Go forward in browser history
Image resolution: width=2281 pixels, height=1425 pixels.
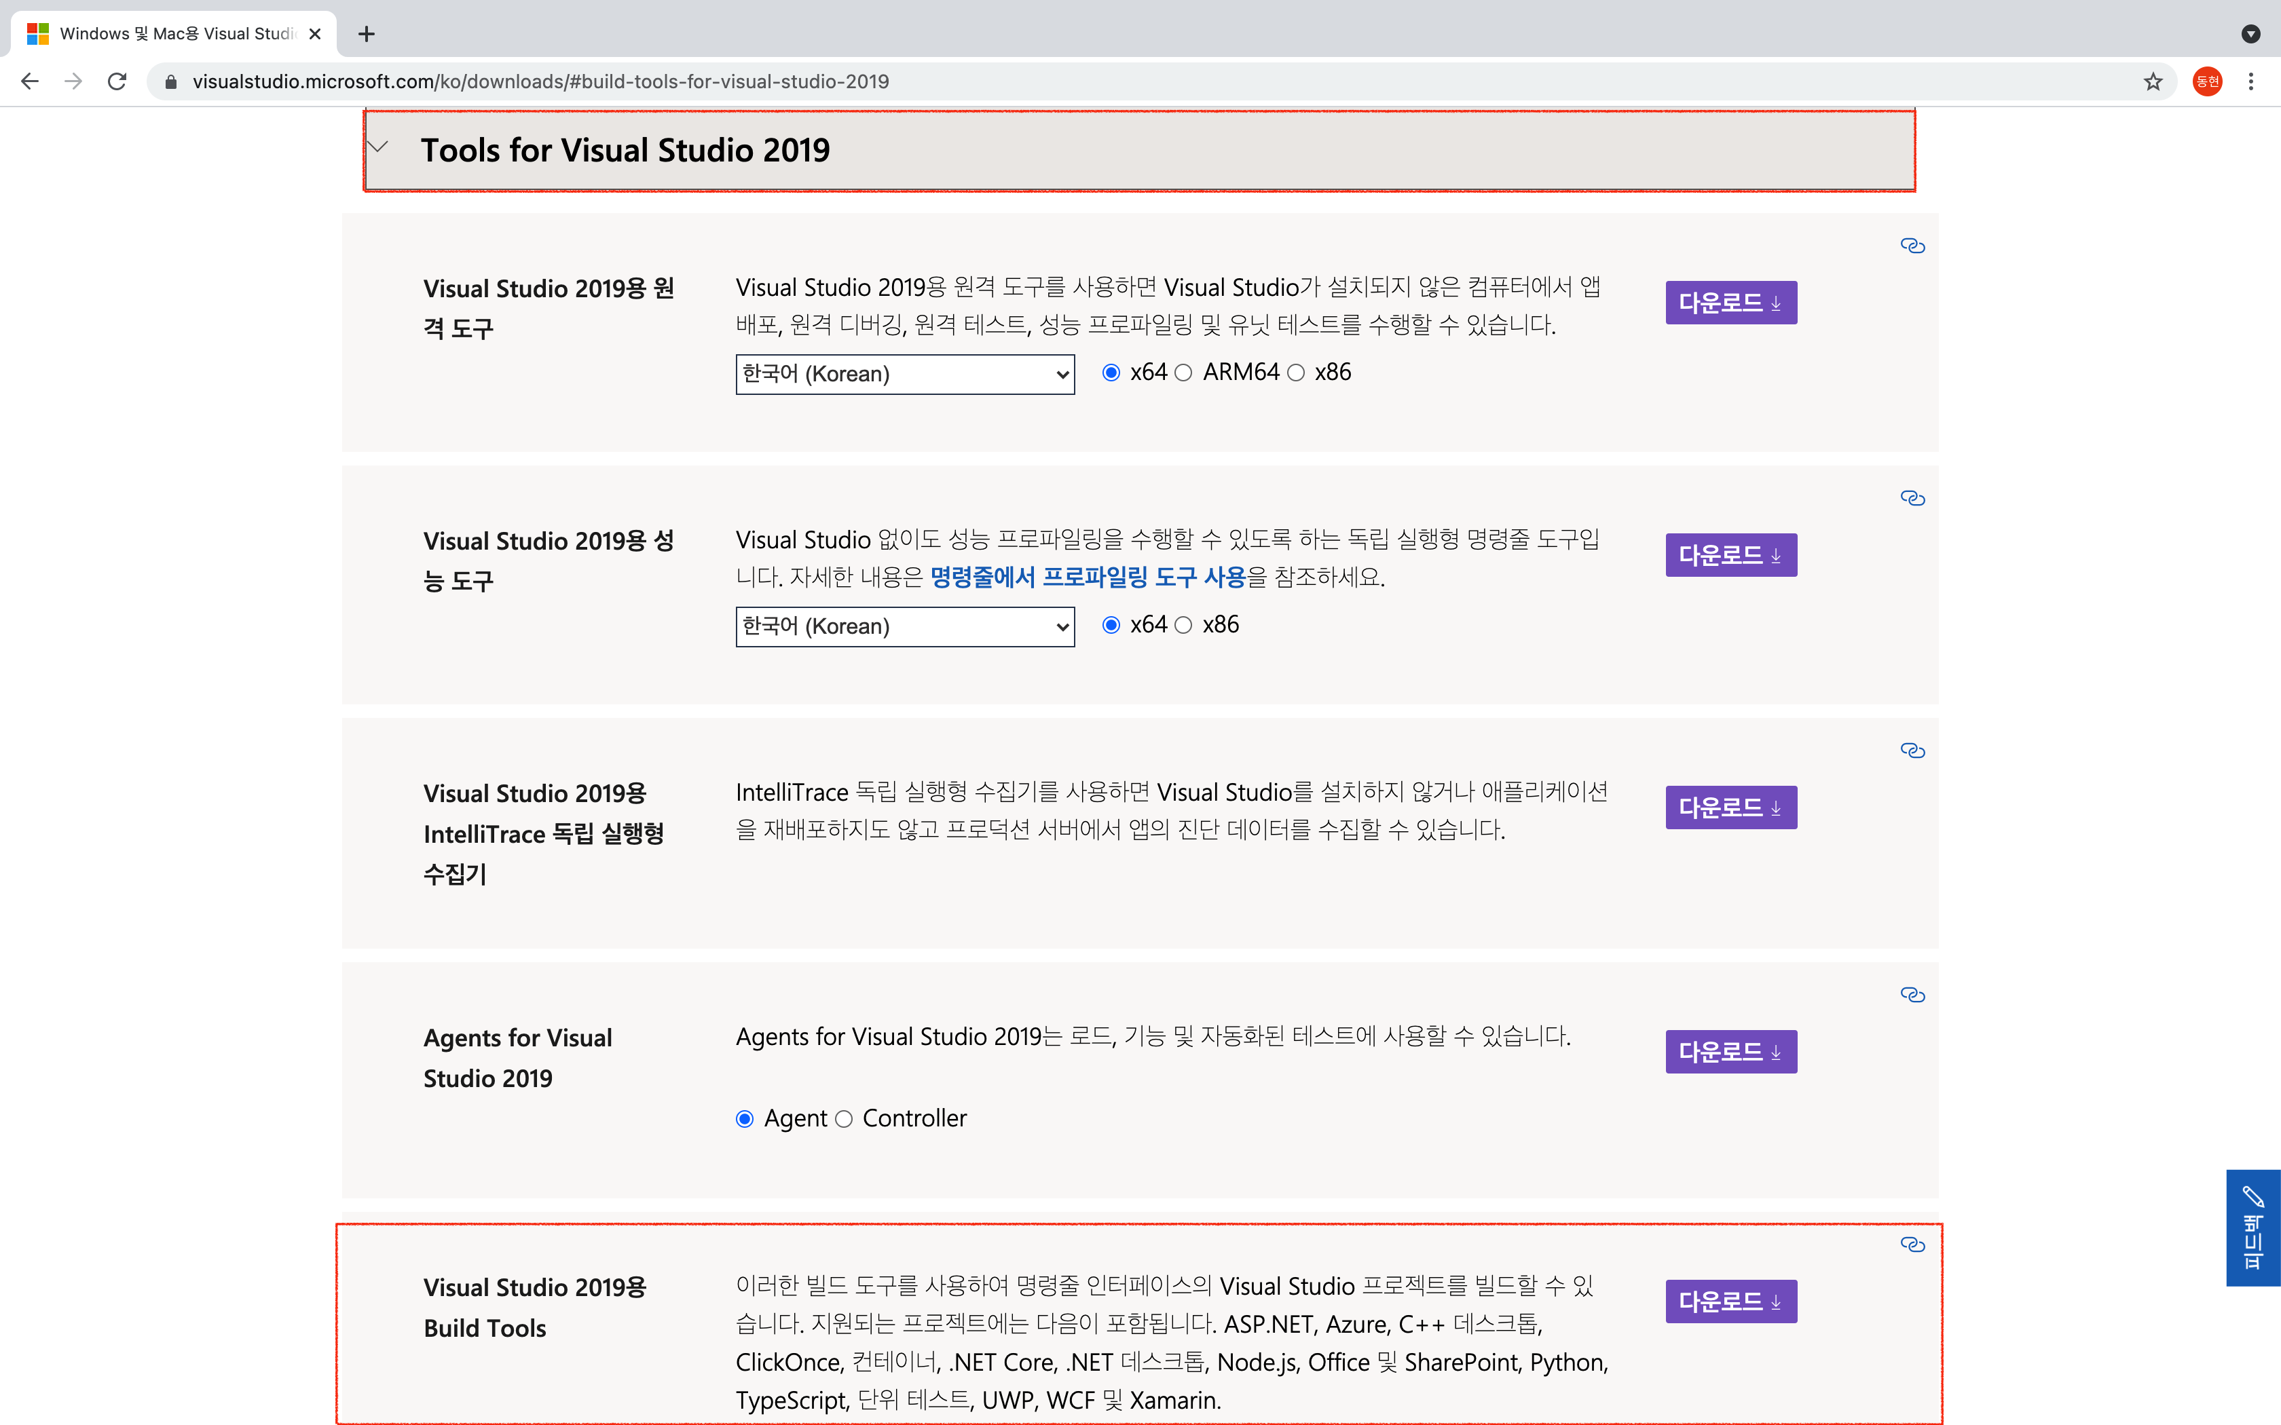click(x=73, y=82)
